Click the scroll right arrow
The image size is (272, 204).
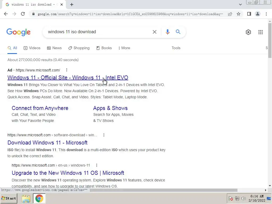click(x=265, y=190)
